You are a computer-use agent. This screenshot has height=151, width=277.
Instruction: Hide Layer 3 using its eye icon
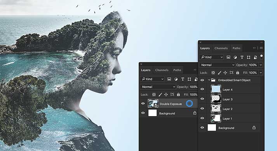click(202, 99)
